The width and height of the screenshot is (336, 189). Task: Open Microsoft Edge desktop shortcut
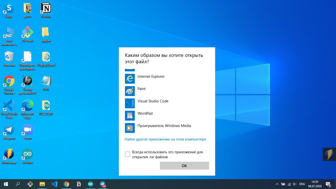[27, 109]
